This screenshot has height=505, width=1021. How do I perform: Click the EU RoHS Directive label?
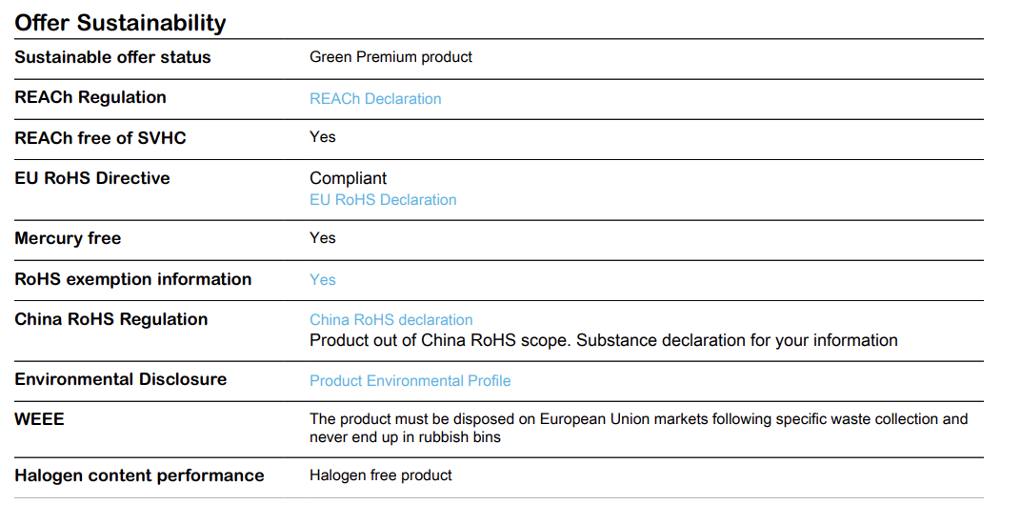point(91,178)
